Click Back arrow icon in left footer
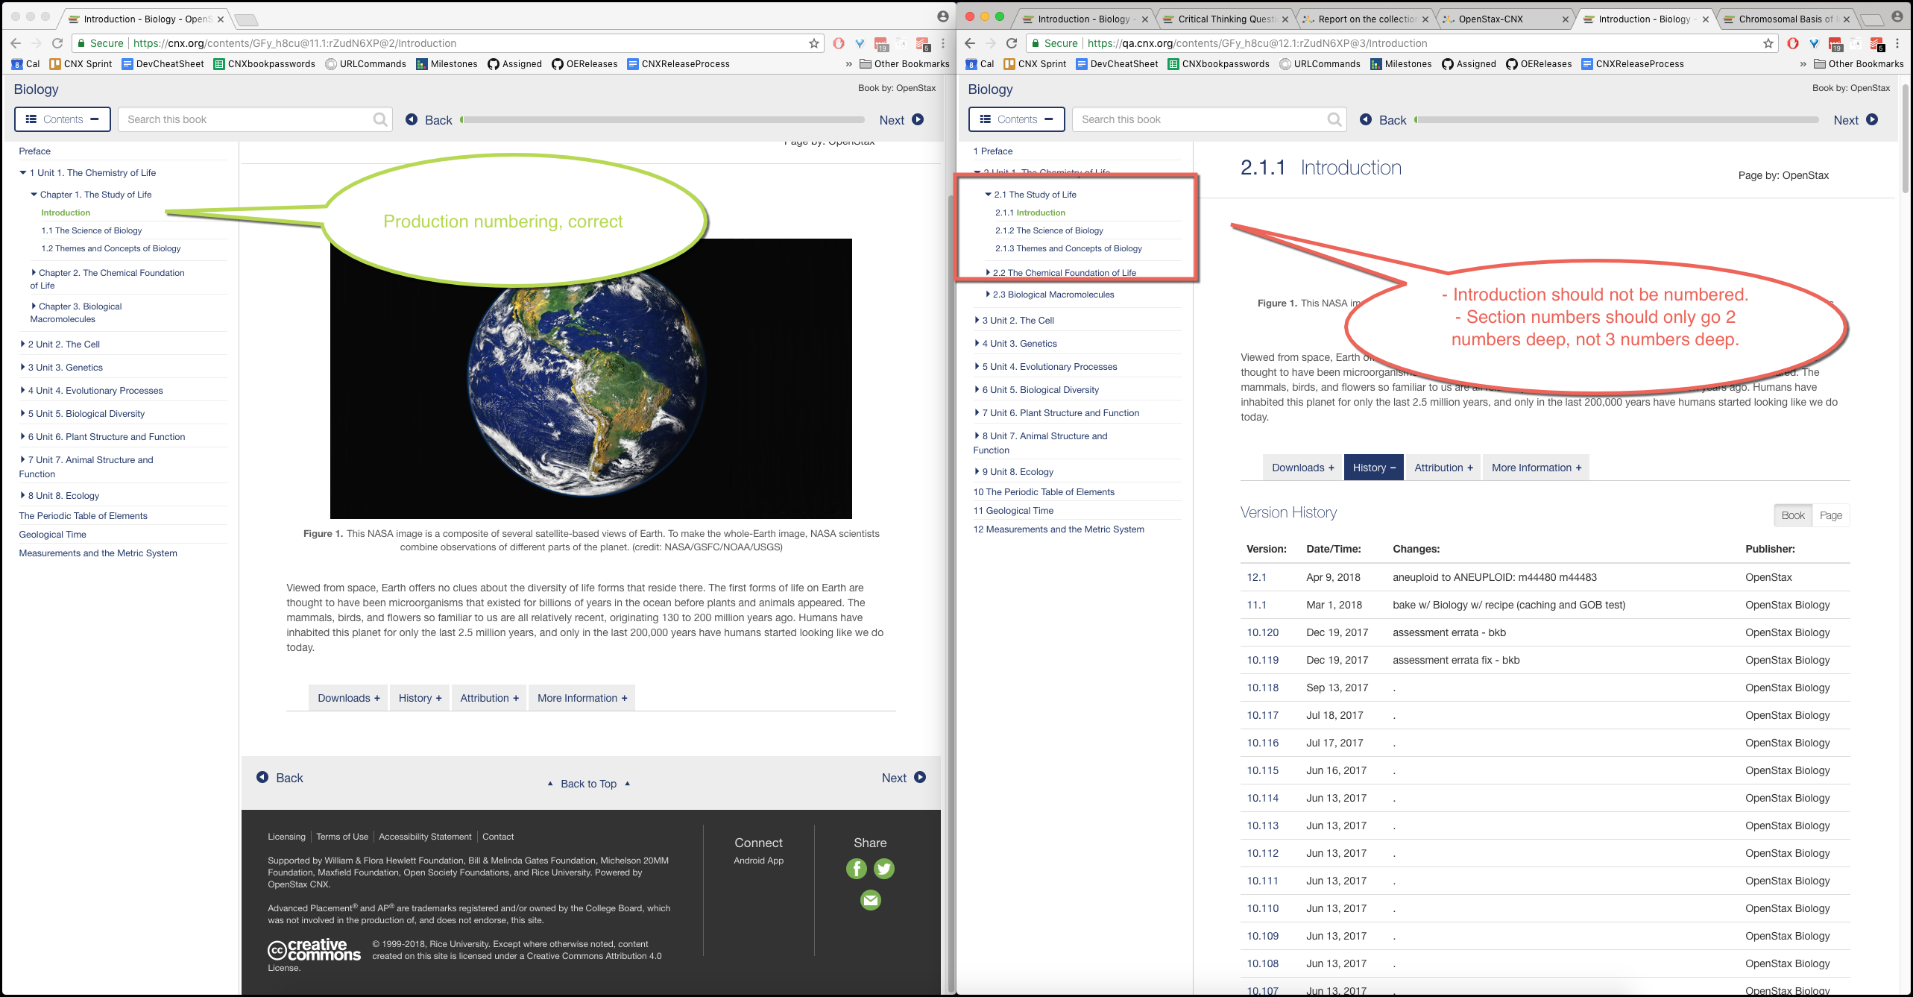Screen dimensions: 1913x997 262,777
